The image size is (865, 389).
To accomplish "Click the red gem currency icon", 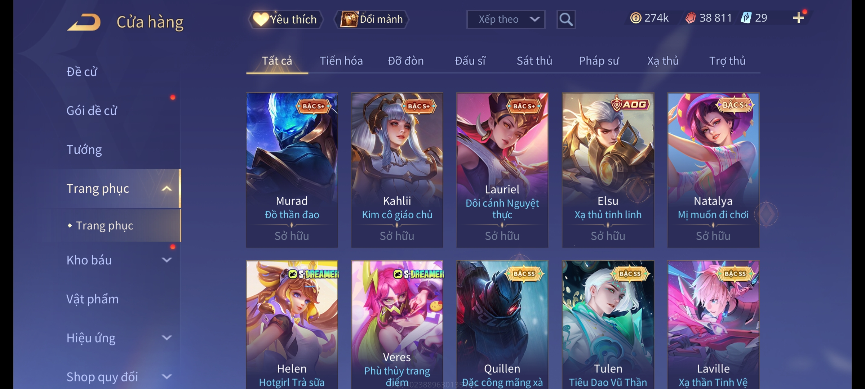I will coord(691,18).
